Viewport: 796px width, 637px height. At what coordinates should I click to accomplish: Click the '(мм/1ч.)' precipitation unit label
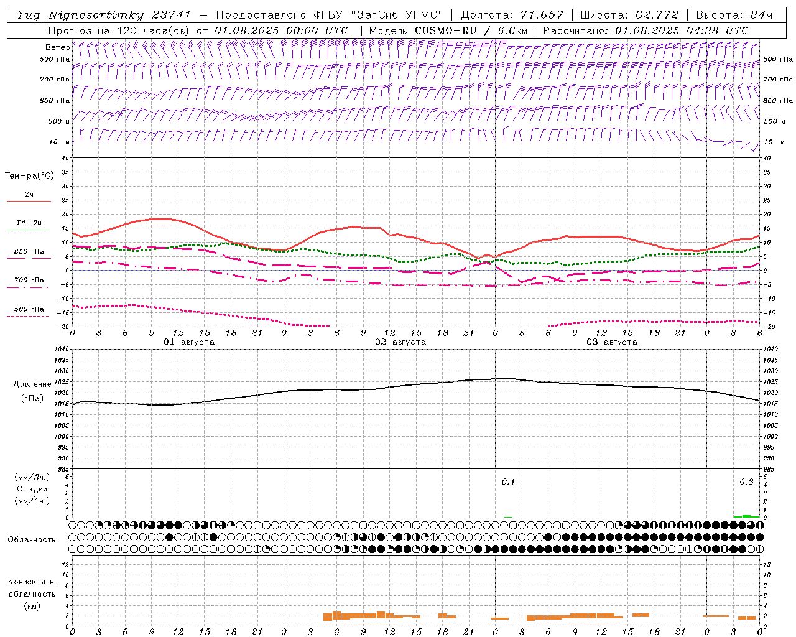tap(32, 501)
